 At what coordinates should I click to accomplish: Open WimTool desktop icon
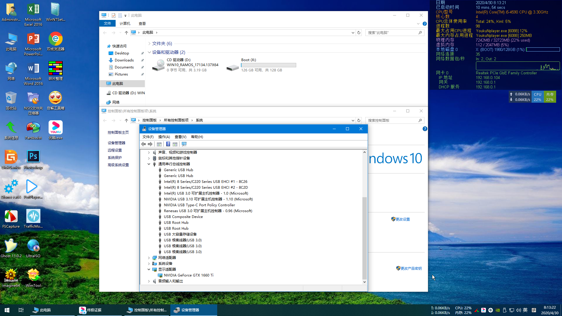(x=33, y=278)
